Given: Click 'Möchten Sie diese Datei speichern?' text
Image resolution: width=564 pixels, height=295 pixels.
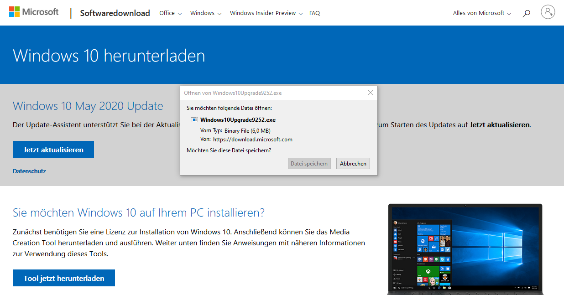Looking at the screenshot, I should coord(229,150).
